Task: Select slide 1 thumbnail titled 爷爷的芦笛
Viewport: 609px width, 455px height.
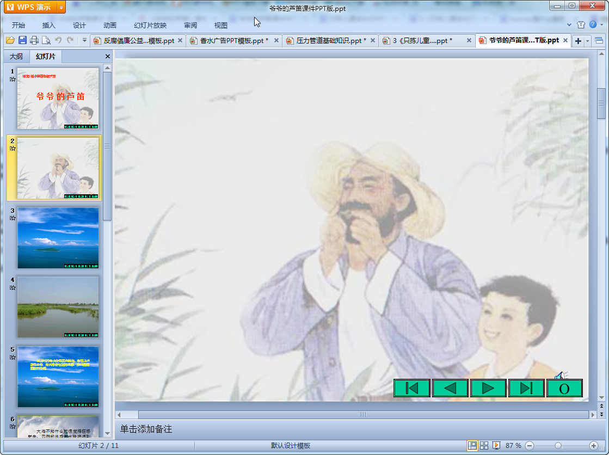Action: tap(58, 99)
